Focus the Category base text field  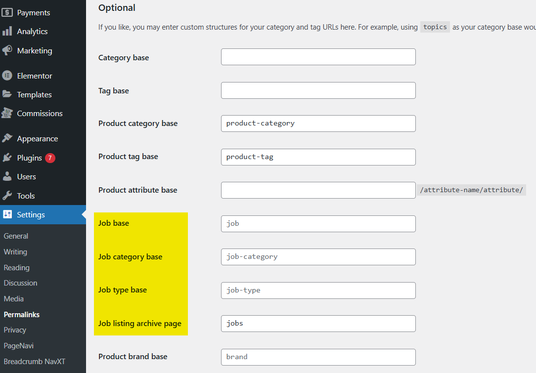pos(318,57)
